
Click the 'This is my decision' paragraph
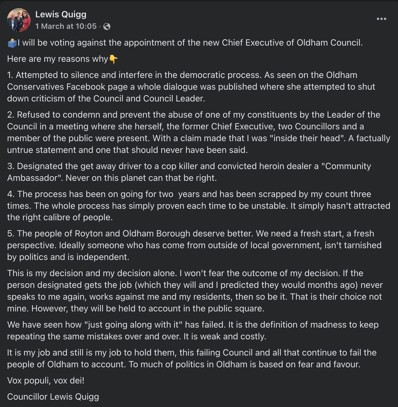[x=195, y=291]
